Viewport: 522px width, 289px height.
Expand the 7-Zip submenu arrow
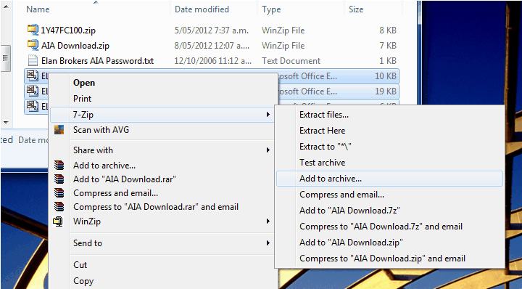click(x=268, y=115)
